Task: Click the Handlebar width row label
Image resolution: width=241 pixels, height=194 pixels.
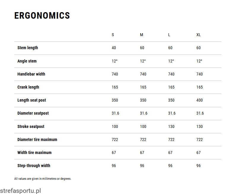Action: (31, 74)
